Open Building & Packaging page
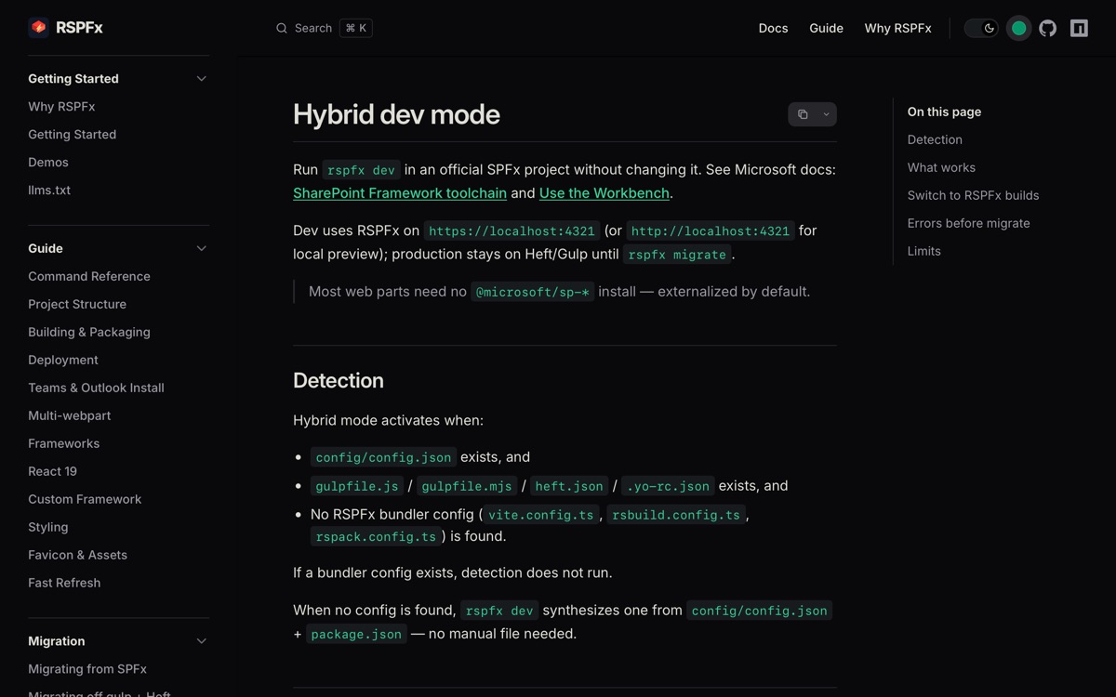This screenshot has width=1116, height=697. tap(89, 332)
